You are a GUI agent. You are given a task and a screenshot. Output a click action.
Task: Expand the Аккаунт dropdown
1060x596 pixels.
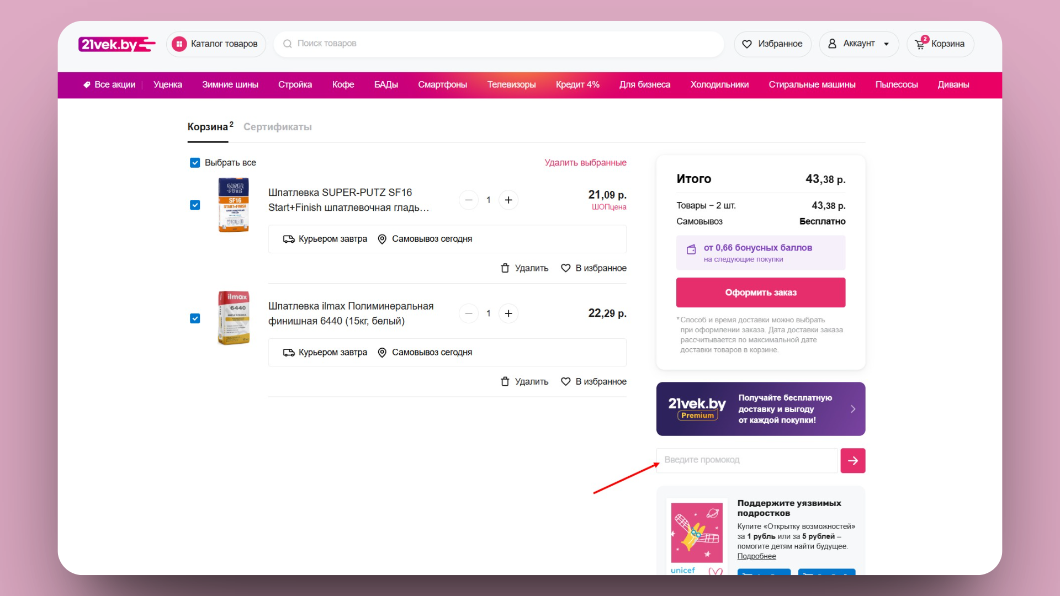859,44
